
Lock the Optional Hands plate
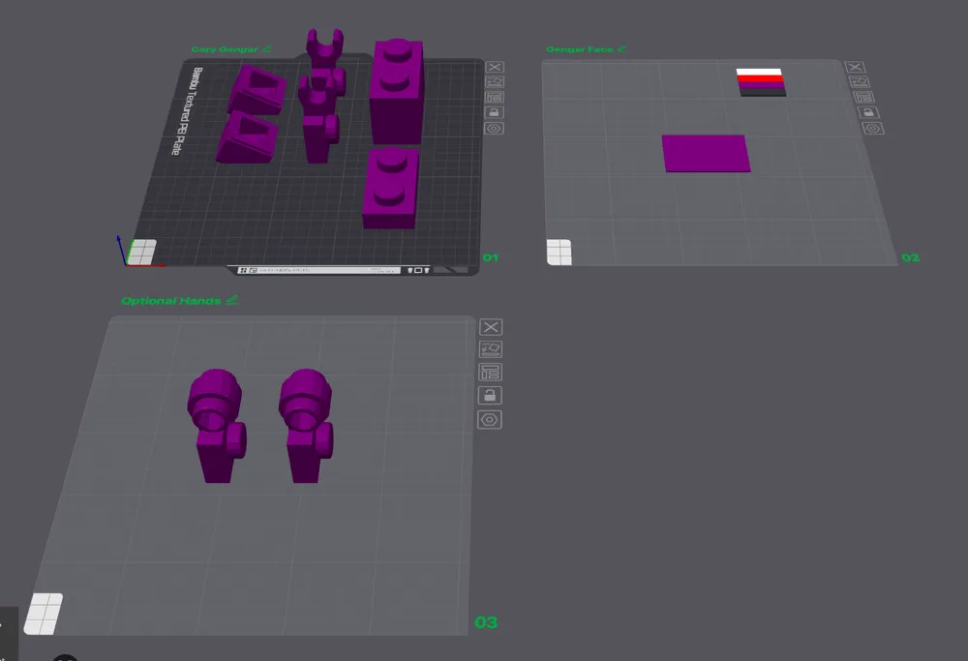(x=490, y=395)
